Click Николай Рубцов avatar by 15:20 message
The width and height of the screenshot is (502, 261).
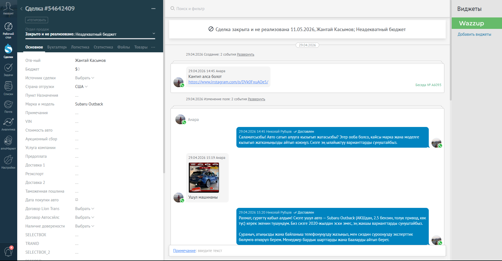coord(436,240)
